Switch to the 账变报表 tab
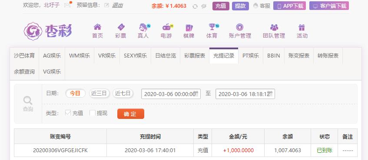The image size is (368, 160). tap(299, 56)
